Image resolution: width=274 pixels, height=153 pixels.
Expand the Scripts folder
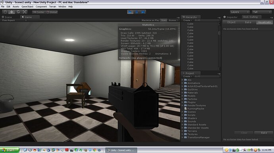point(183,115)
